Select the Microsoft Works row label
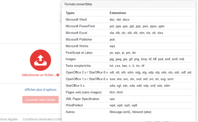This screenshot has width=198, height=122. click(77, 46)
